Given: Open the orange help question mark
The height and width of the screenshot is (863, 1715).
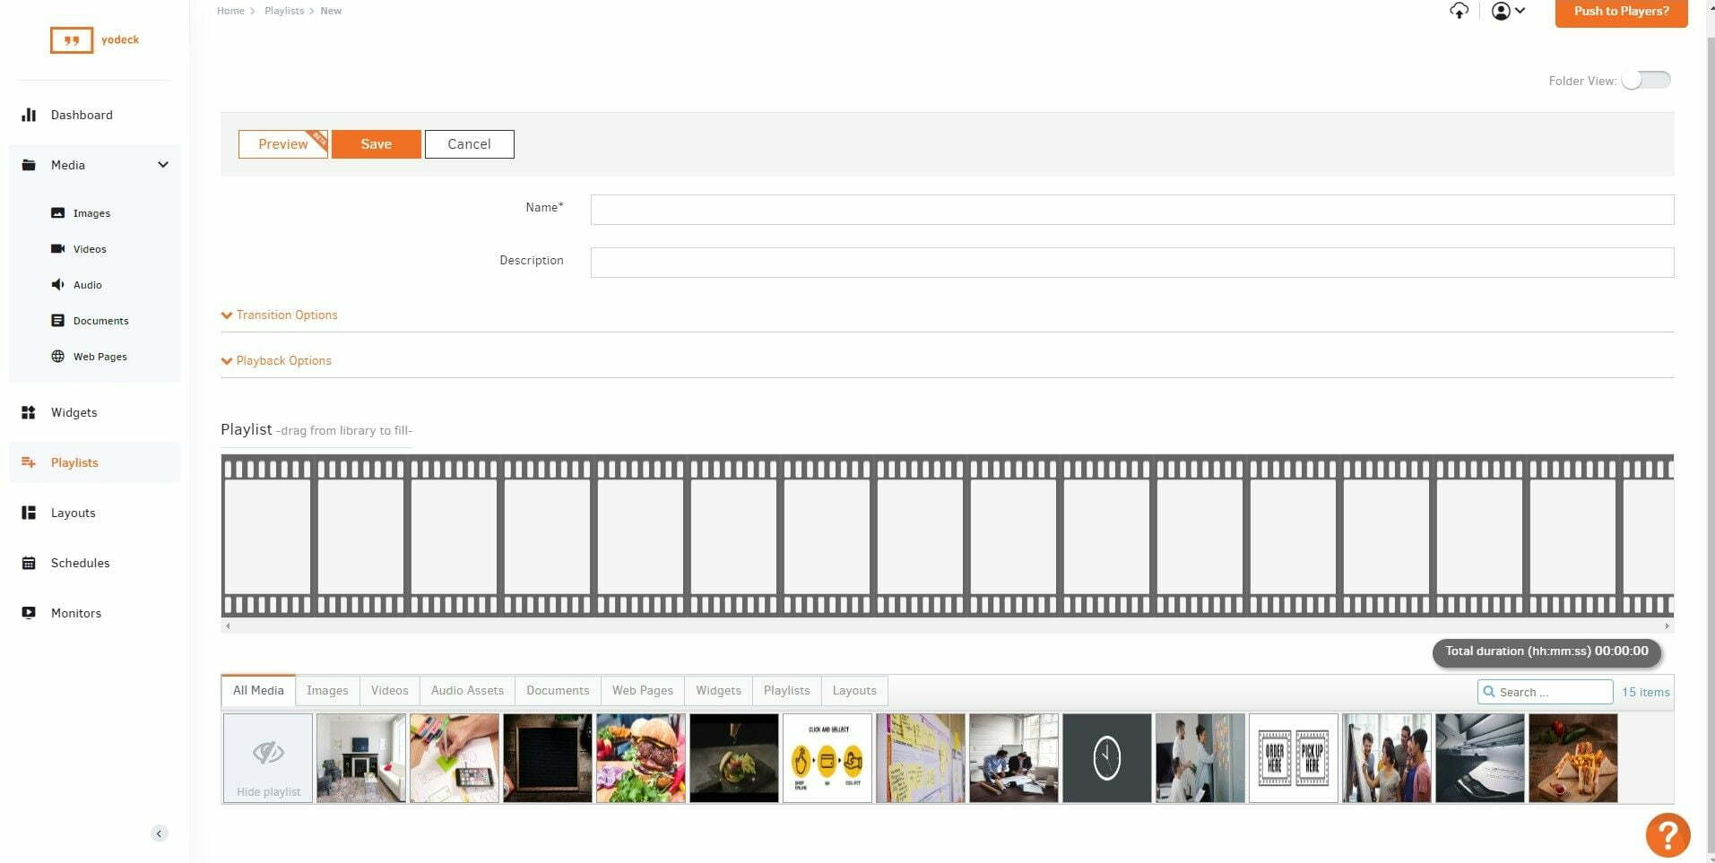Looking at the screenshot, I should point(1667,834).
